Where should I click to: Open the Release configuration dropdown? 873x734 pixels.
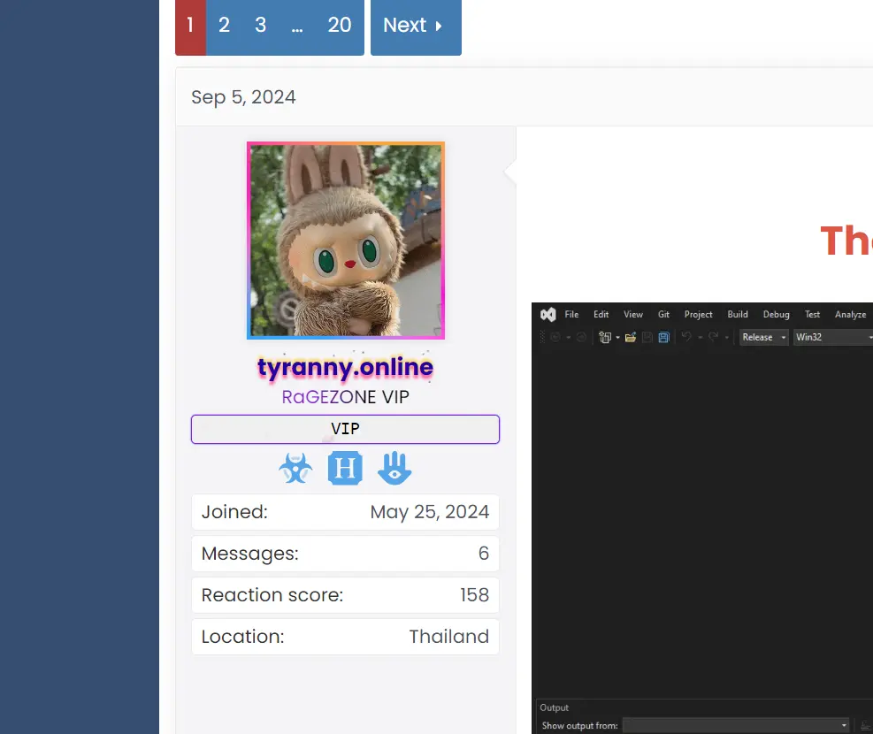pyautogui.click(x=764, y=337)
